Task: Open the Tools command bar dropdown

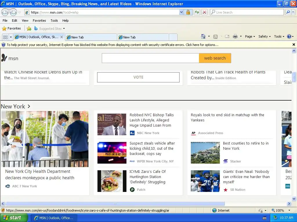Action: click(279, 36)
